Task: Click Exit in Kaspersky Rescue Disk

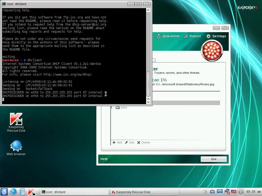Action: (214, 159)
